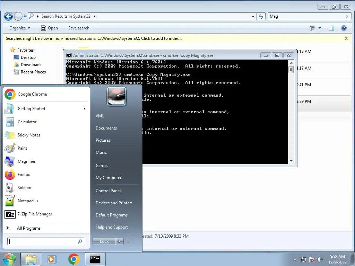Open Help and Support
The image size is (355, 266).
112,227
